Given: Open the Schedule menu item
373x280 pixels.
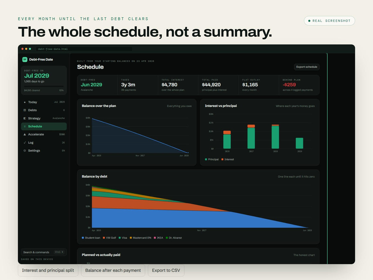Looking at the screenshot, I should pyautogui.click(x=44, y=126).
